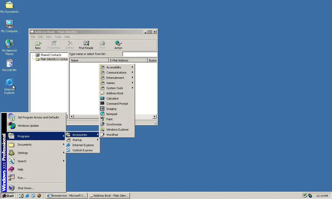Click Properties toolbar icon
The image size is (332, 199).
pyautogui.click(x=54, y=45)
